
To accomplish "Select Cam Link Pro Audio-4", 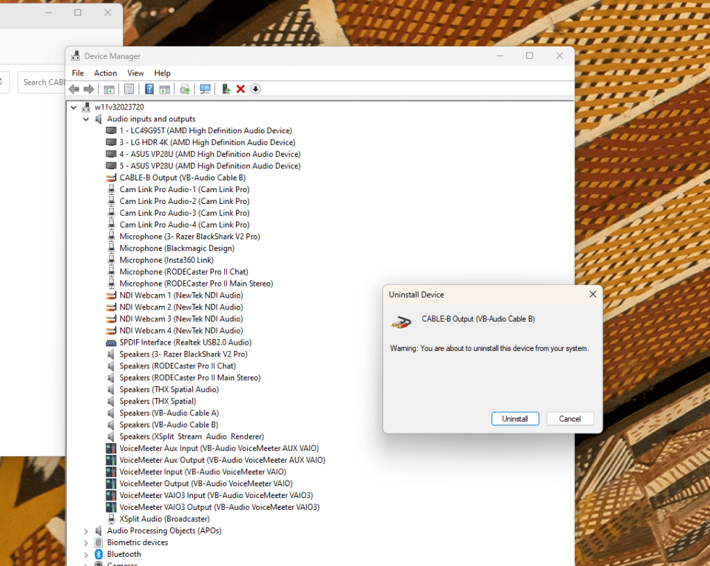I will coord(185,225).
